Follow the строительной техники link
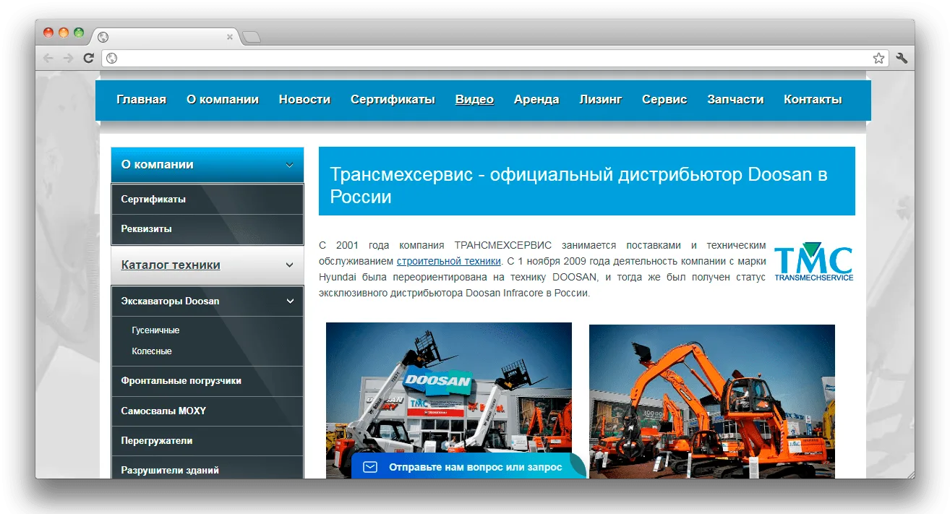Image resolution: width=950 pixels, height=514 pixels. (x=448, y=261)
